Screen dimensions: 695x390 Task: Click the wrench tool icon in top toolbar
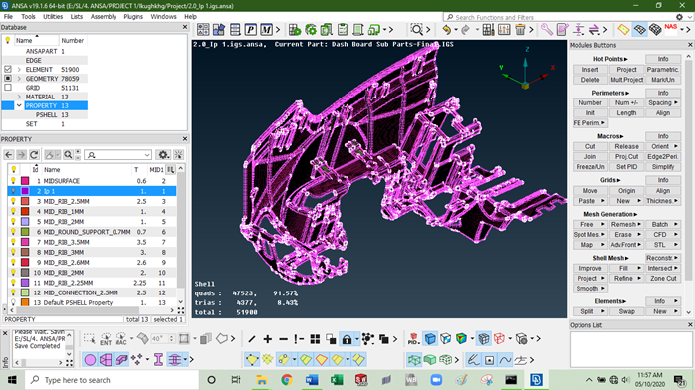[x=546, y=30]
